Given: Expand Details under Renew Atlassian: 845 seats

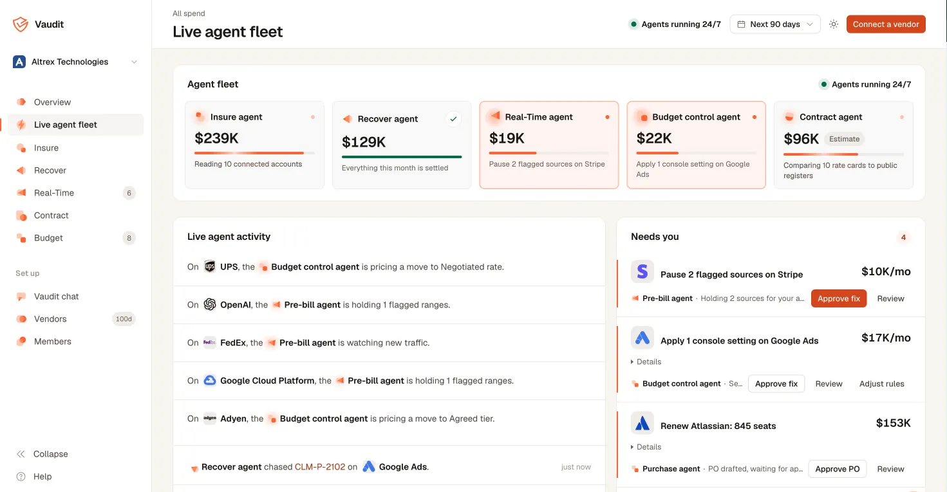Looking at the screenshot, I should (646, 447).
